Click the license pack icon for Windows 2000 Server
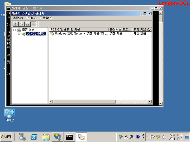This screenshot has height=142, width=190. click(52, 34)
